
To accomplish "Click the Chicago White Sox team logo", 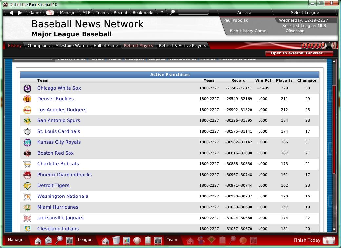I will click(28, 88).
